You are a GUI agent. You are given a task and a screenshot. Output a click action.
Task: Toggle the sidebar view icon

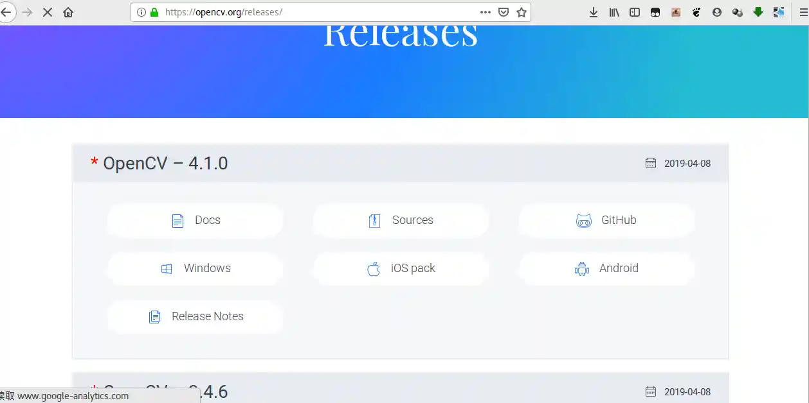click(x=635, y=12)
